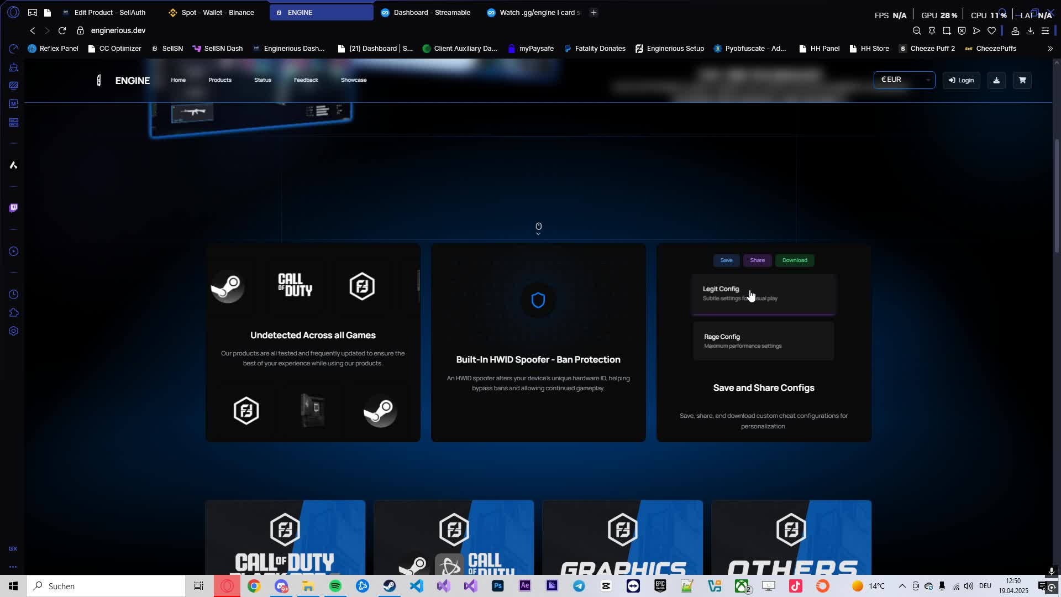Click the shopping cart icon in the navbar
Image resolution: width=1061 pixels, height=597 pixels.
(1021, 80)
